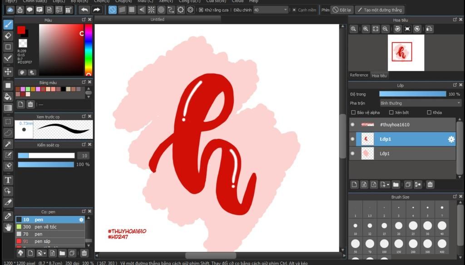Hide the bottom Lớp1 layer

click(x=352, y=153)
